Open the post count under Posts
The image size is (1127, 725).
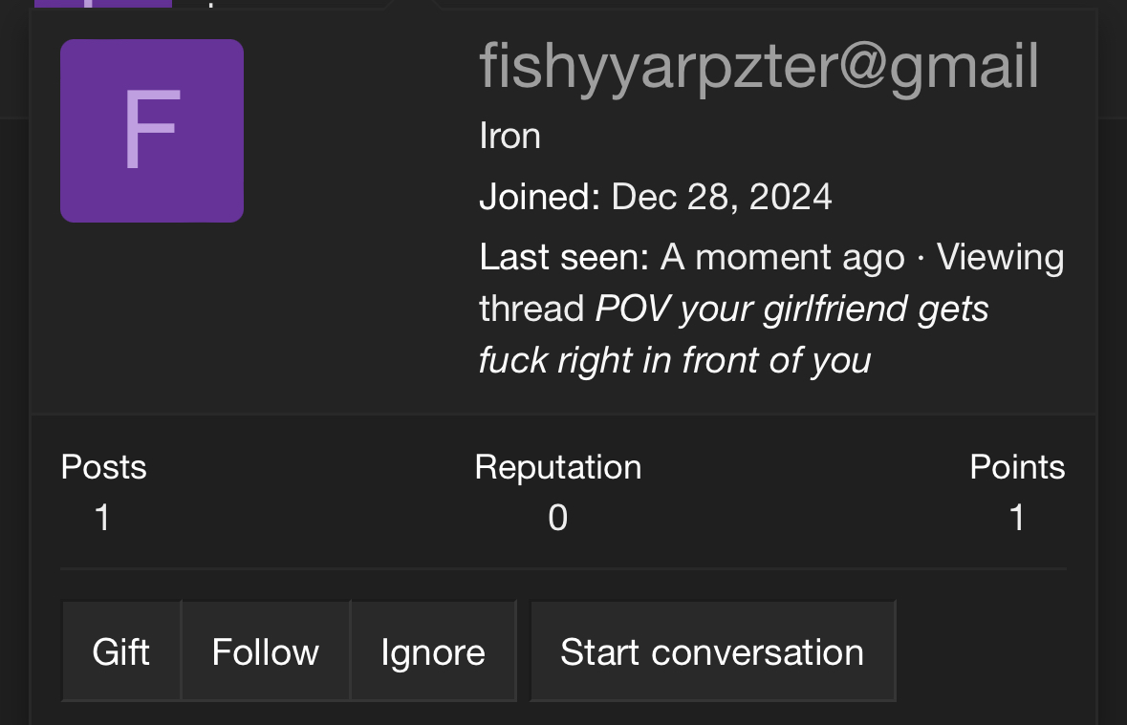click(x=103, y=518)
